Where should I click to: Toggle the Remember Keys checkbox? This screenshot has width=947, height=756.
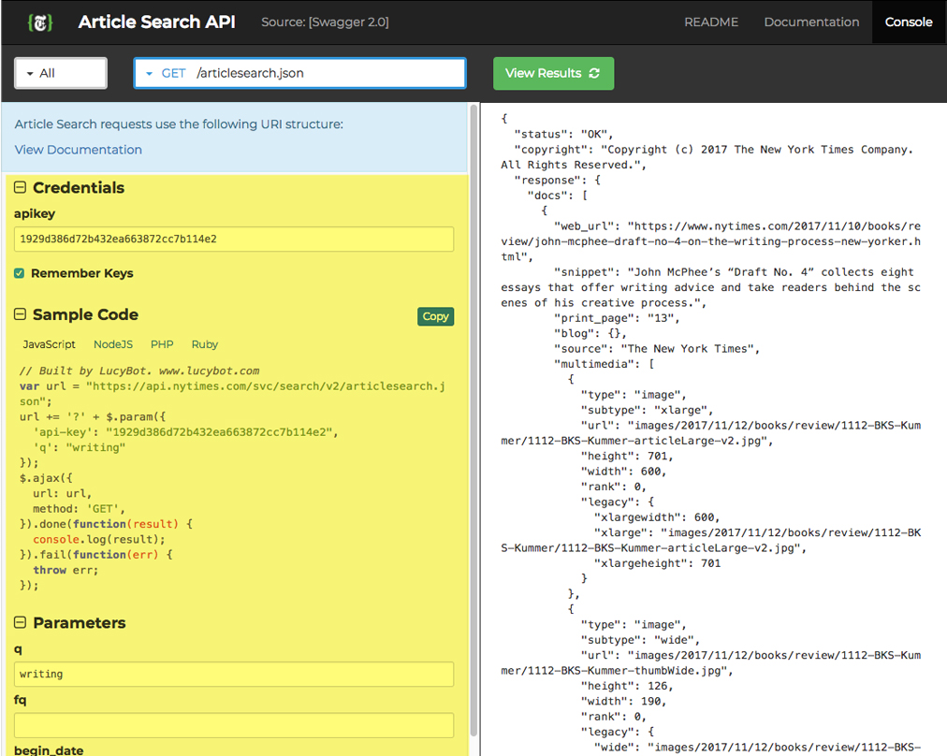pyautogui.click(x=20, y=273)
